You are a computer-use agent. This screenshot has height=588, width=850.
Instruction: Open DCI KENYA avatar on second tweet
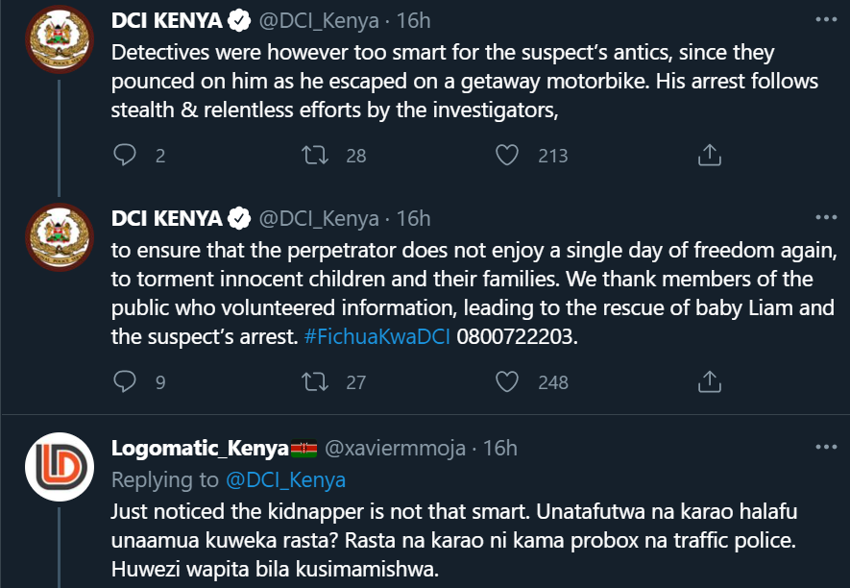click(x=60, y=237)
